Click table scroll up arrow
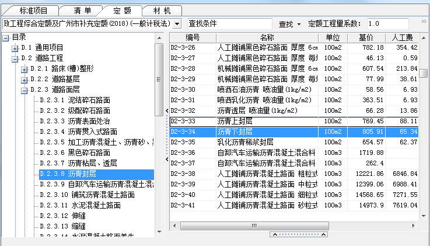The image size is (430, 246). [x=424, y=38]
